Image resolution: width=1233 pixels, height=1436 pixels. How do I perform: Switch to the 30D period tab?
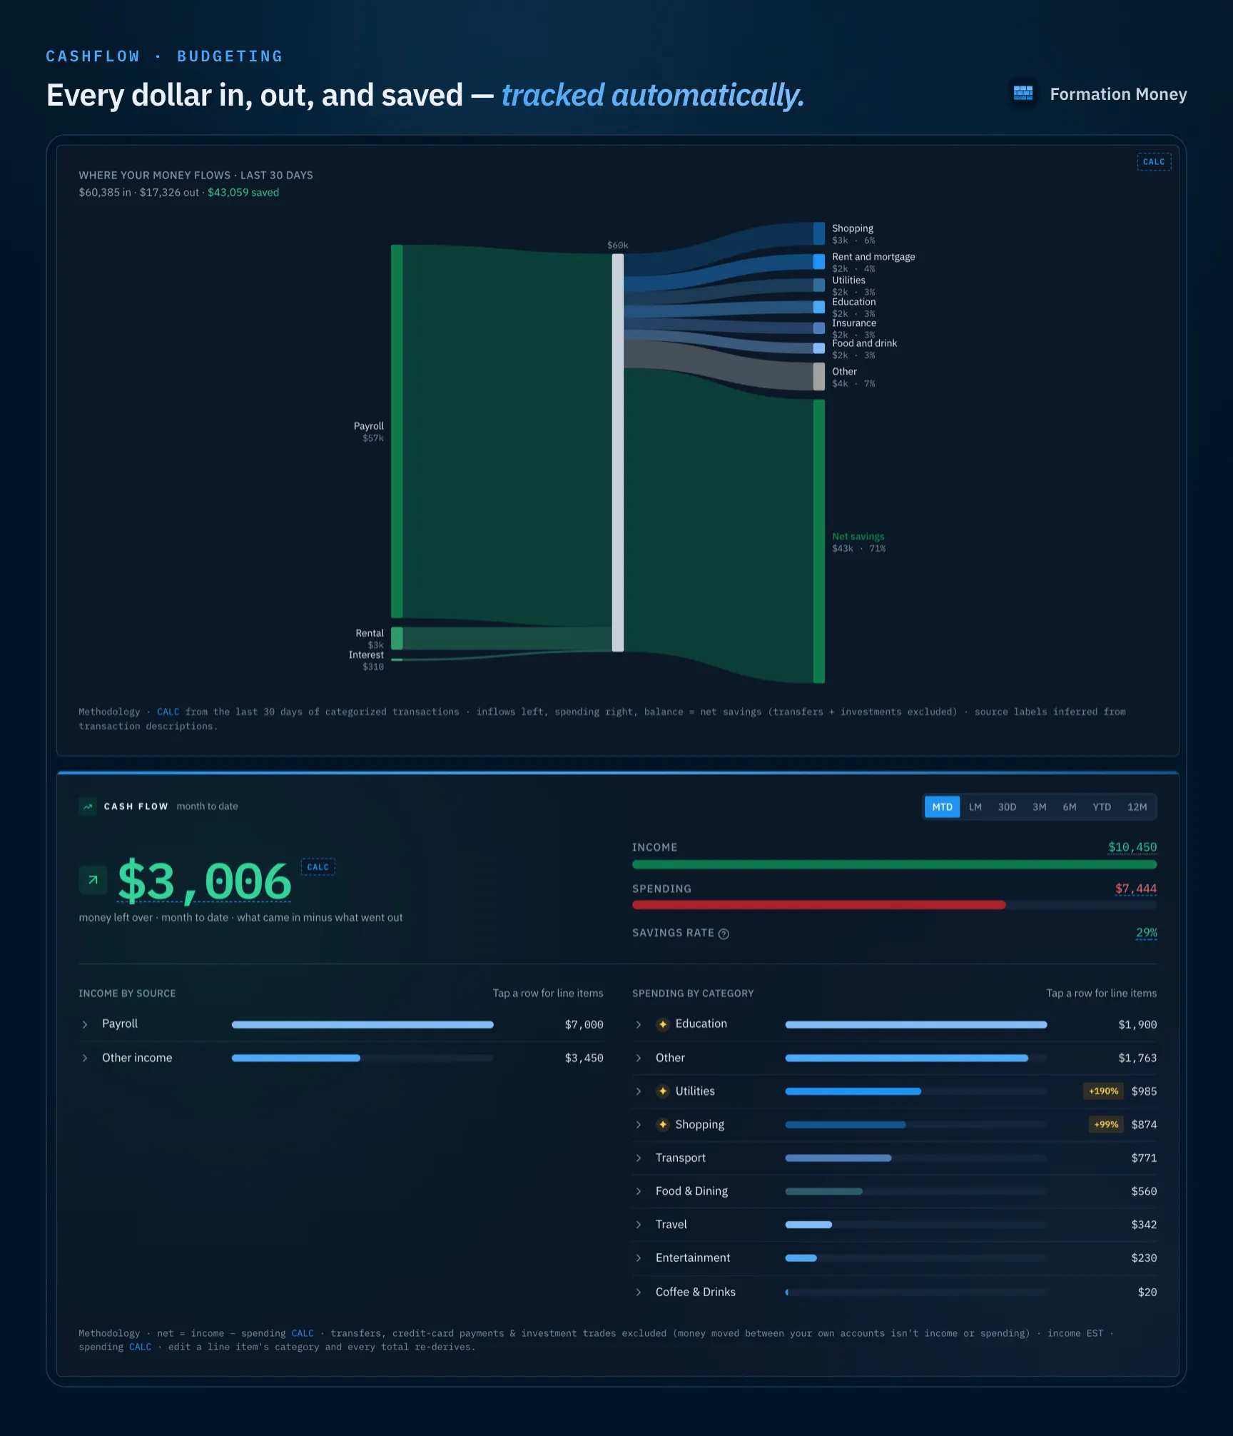click(x=1007, y=807)
